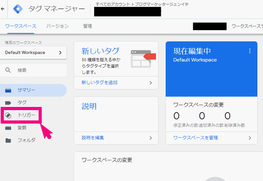Click the トリガー circle icon
This screenshot has height=181, width=263.
pyautogui.click(x=8, y=115)
